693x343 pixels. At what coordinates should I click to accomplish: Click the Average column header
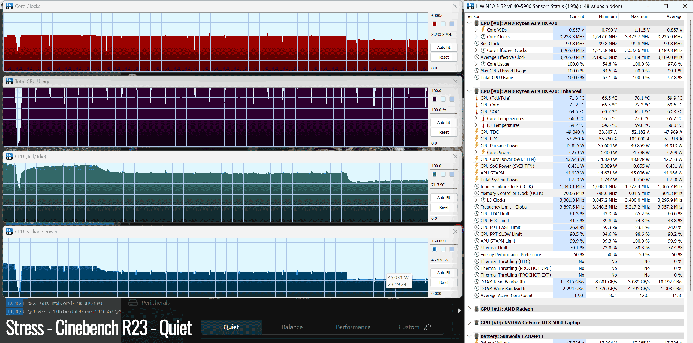click(674, 16)
